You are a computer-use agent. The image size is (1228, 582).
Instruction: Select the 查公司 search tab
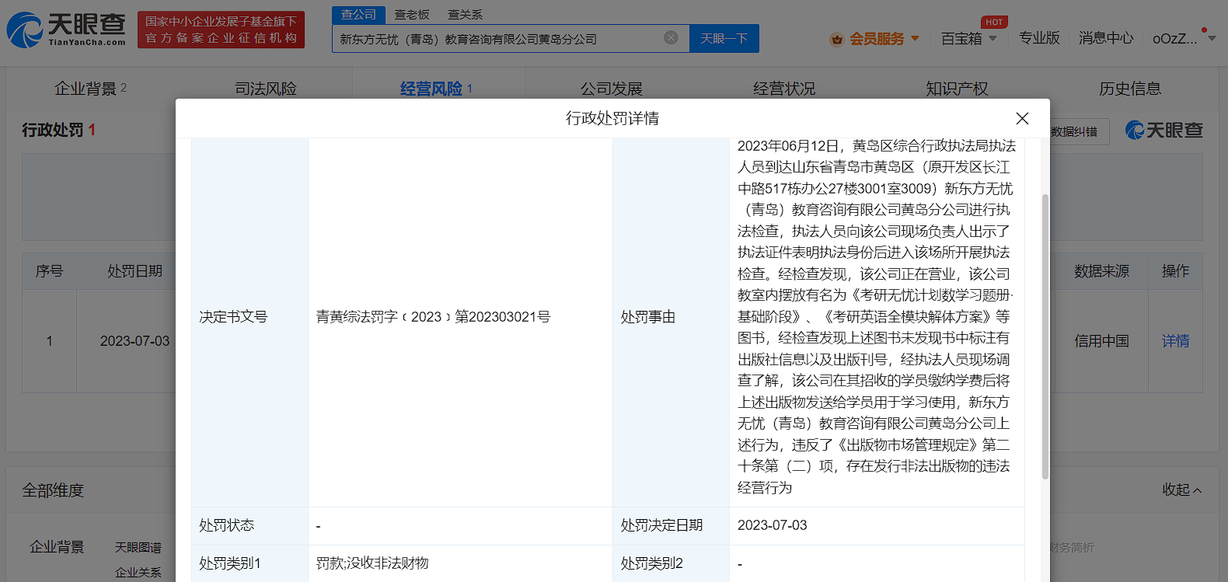[358, 15]
